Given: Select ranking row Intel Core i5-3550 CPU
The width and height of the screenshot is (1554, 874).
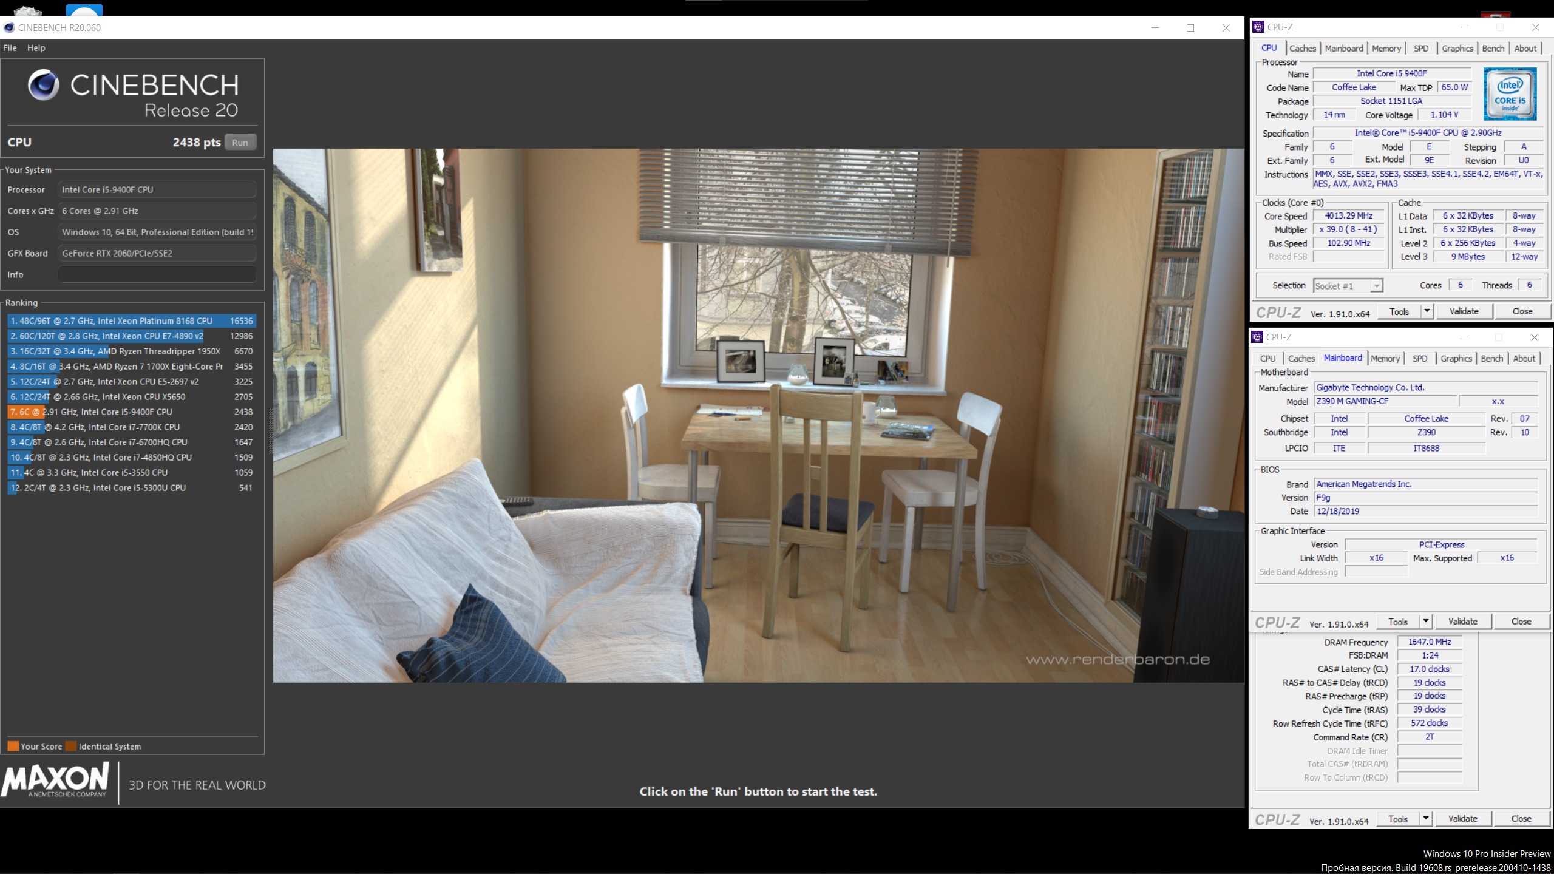Looking at the screenshot, I should [132, 472].
